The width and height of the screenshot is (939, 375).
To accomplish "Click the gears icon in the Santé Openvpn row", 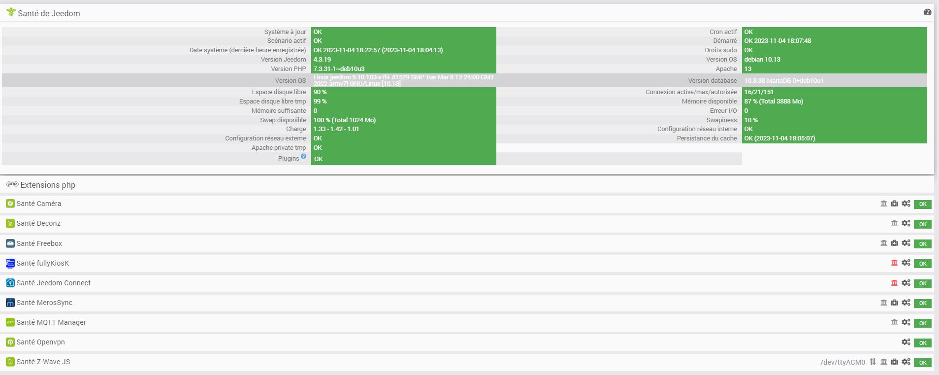I will click(x=906, y=342).
